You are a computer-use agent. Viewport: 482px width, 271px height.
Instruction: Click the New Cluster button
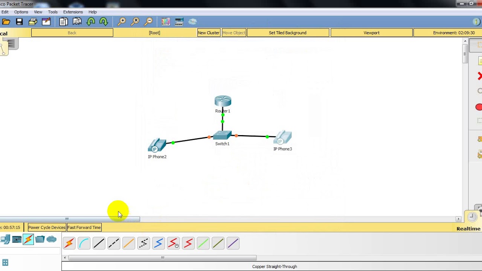click(209, 33)
